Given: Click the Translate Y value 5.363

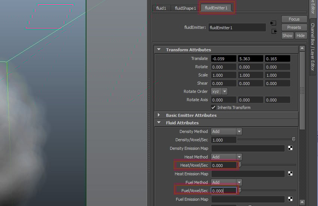Looking at the screenshot, I should click(251, 59).
